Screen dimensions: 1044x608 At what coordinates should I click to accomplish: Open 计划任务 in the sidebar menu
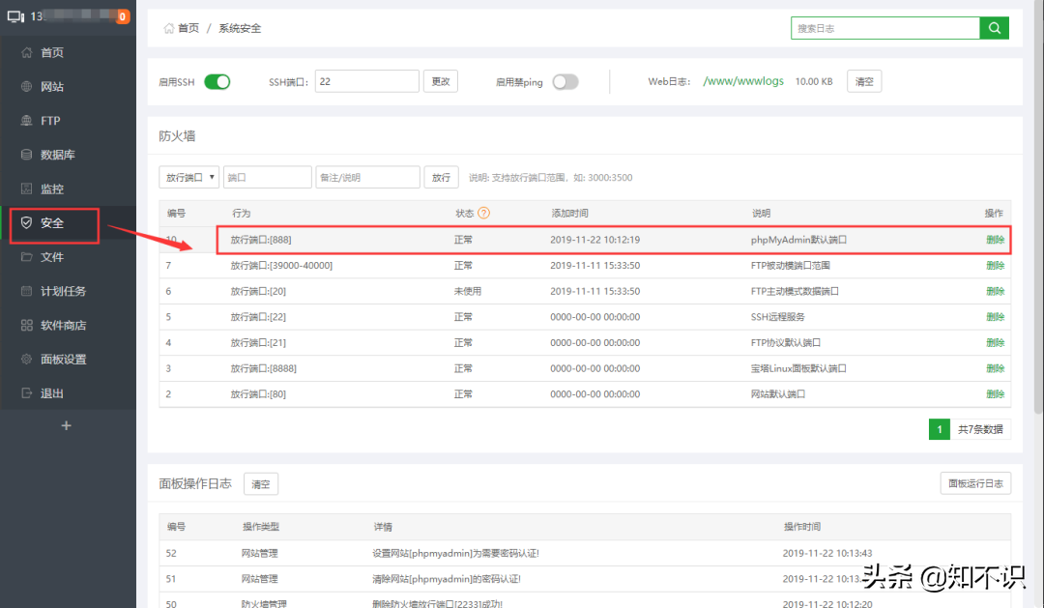tap(63, 291)
